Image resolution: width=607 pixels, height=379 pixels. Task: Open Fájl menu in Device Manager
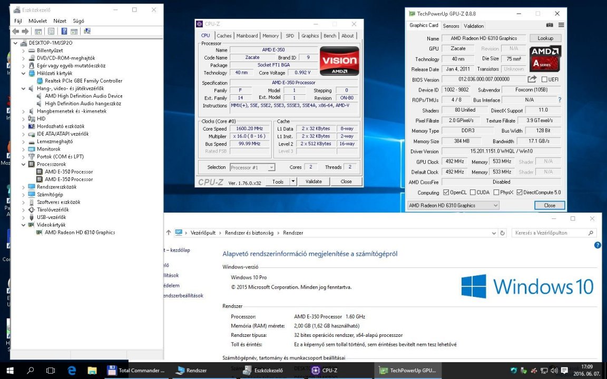(x=18, y=21)
